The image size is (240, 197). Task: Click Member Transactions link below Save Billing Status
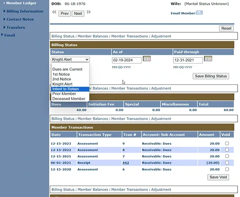pyautogui.click(x=130, y=88)
